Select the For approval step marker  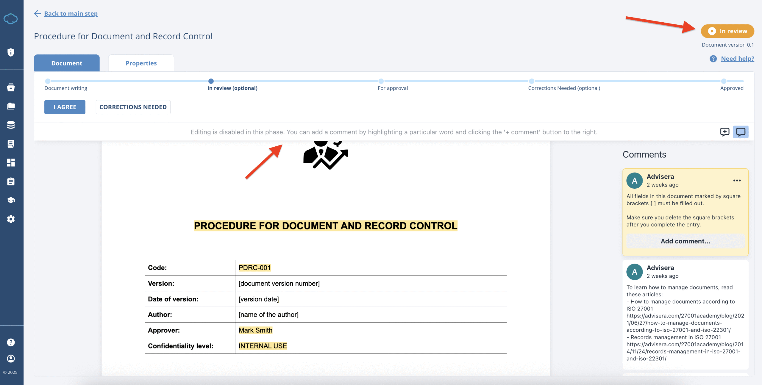(x=381, y=81)
